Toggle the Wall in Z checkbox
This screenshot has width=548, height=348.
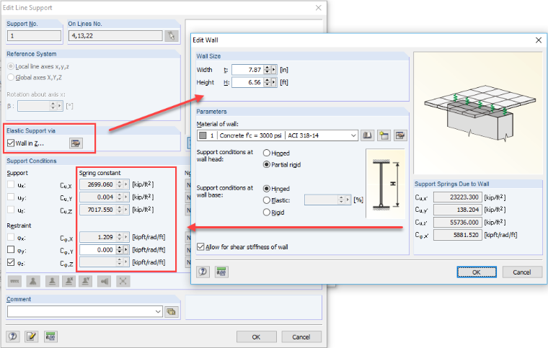tap(11, 143)
